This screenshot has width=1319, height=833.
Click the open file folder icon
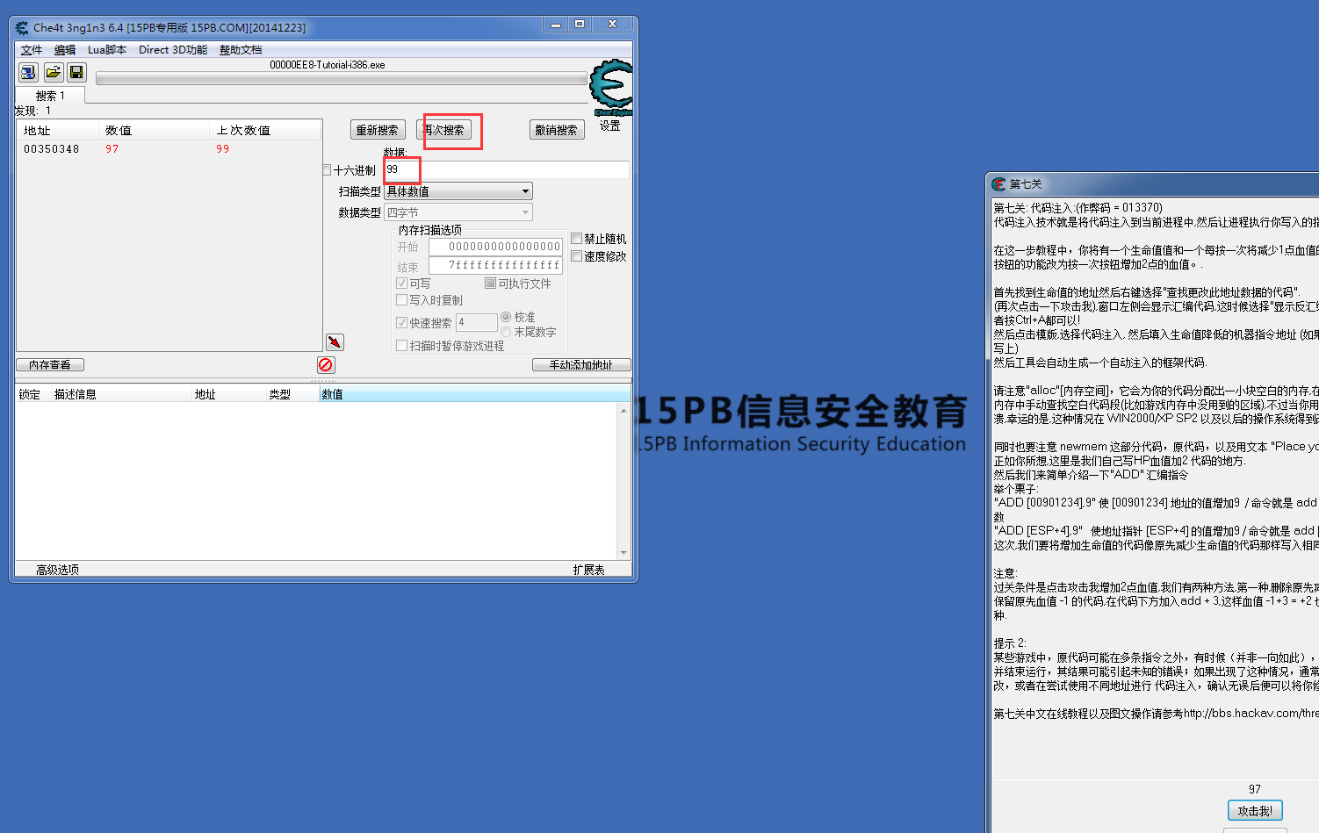53,72
